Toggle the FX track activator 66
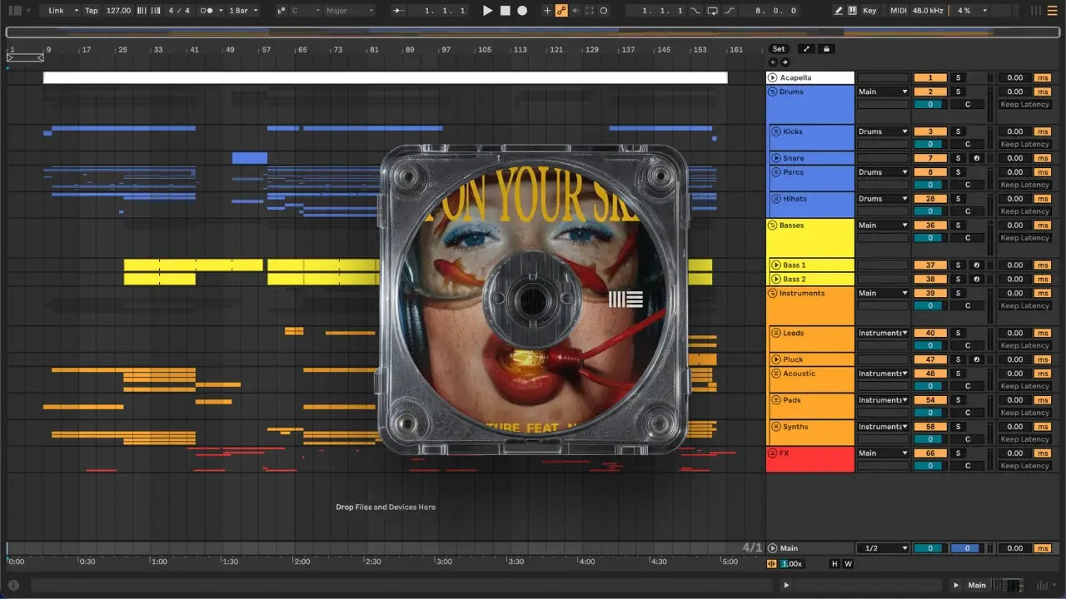The image size is (1066, 599). click(930, 453)
